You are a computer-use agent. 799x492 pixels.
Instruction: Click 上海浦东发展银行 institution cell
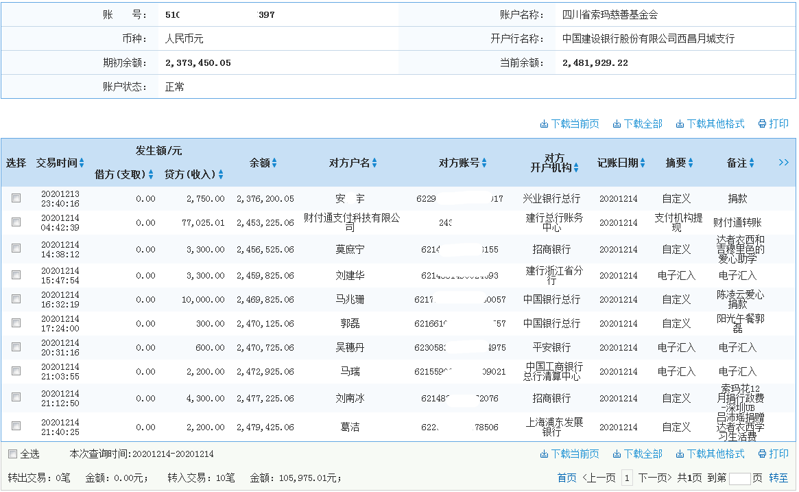[554, 427]
